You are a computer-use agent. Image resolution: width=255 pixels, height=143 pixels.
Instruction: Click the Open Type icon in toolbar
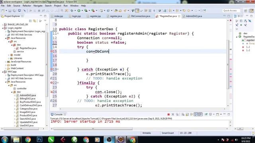(116, 11)
